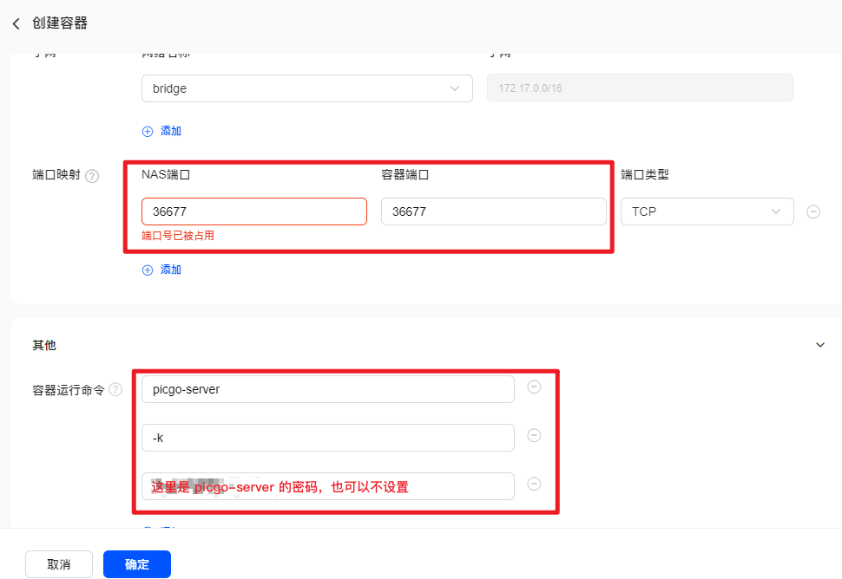Click the 端口类型 column label
Screen dimensions: 842x579
[645, 175]
